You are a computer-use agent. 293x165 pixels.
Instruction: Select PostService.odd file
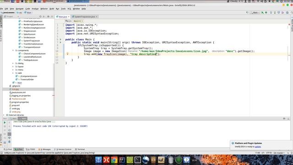pos(19,99)
